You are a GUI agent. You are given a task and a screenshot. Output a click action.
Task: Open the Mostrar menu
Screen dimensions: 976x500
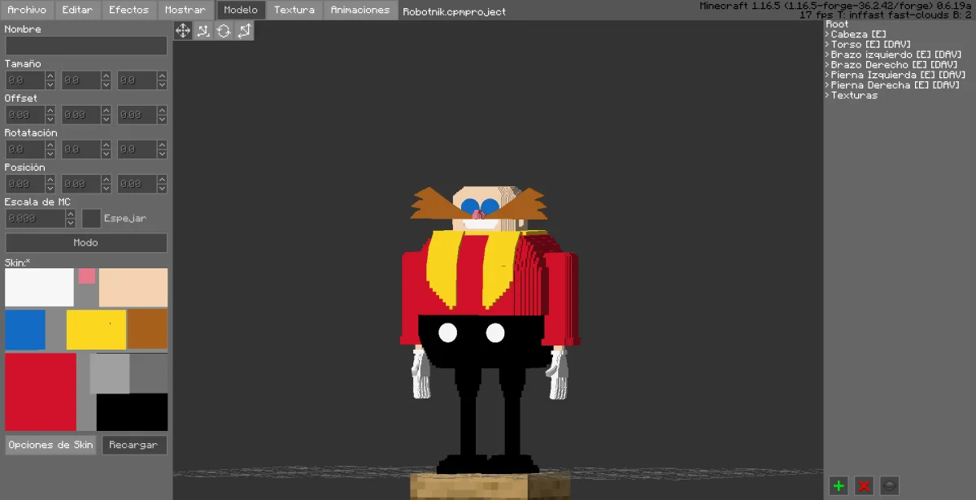pos(185,11)
